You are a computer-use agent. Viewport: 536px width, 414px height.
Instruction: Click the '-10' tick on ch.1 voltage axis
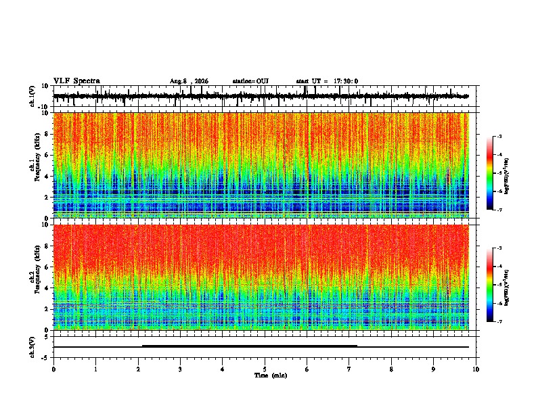(x=44, y=107)
